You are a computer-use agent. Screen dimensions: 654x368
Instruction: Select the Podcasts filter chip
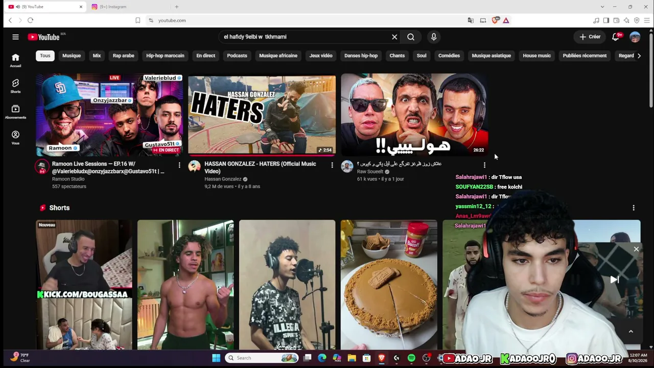coord(237,56)
